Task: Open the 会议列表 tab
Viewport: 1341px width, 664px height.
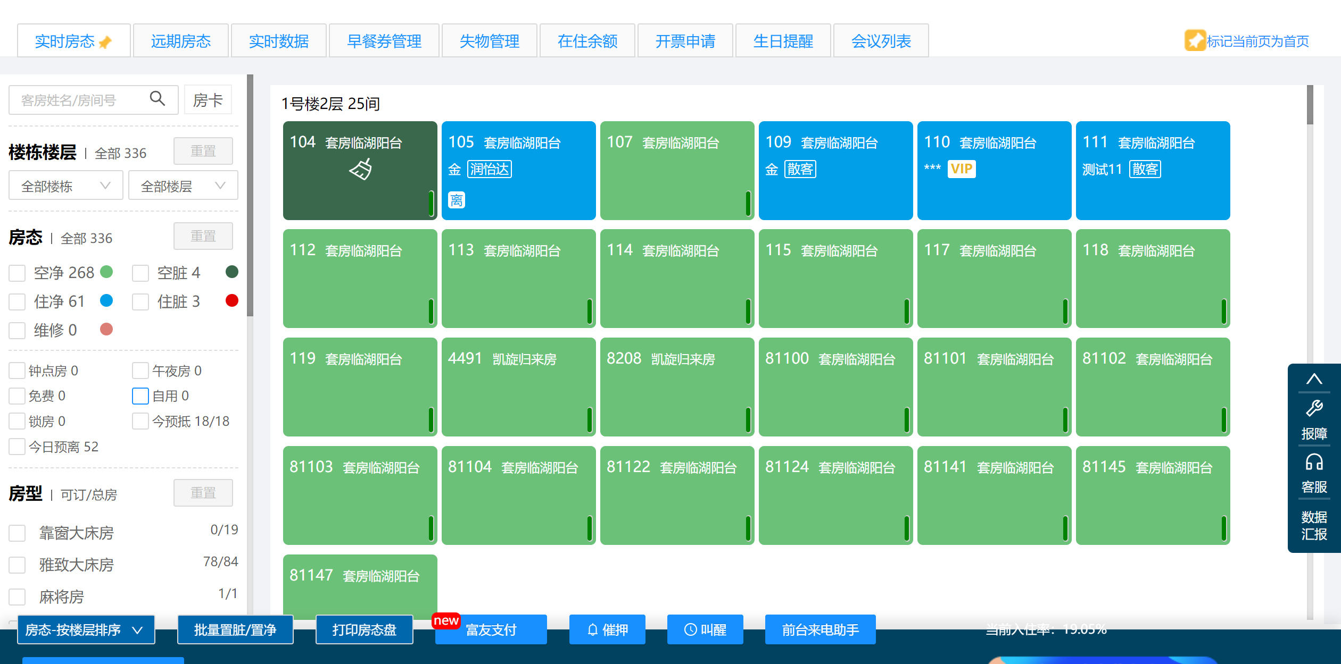Action: pos(881,41)
